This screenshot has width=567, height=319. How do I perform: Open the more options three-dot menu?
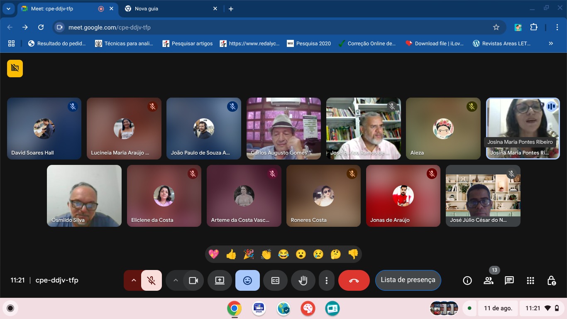(327, 280)
